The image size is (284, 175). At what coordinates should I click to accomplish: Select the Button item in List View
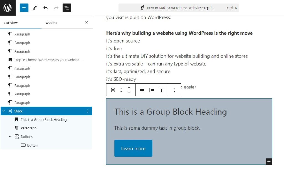click(32, 145)
